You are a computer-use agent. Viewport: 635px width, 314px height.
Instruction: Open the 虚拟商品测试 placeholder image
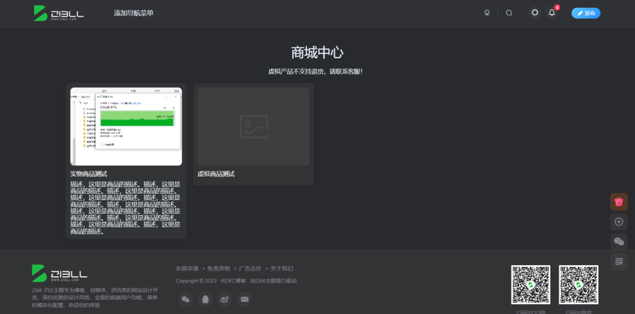click(254, 126)
